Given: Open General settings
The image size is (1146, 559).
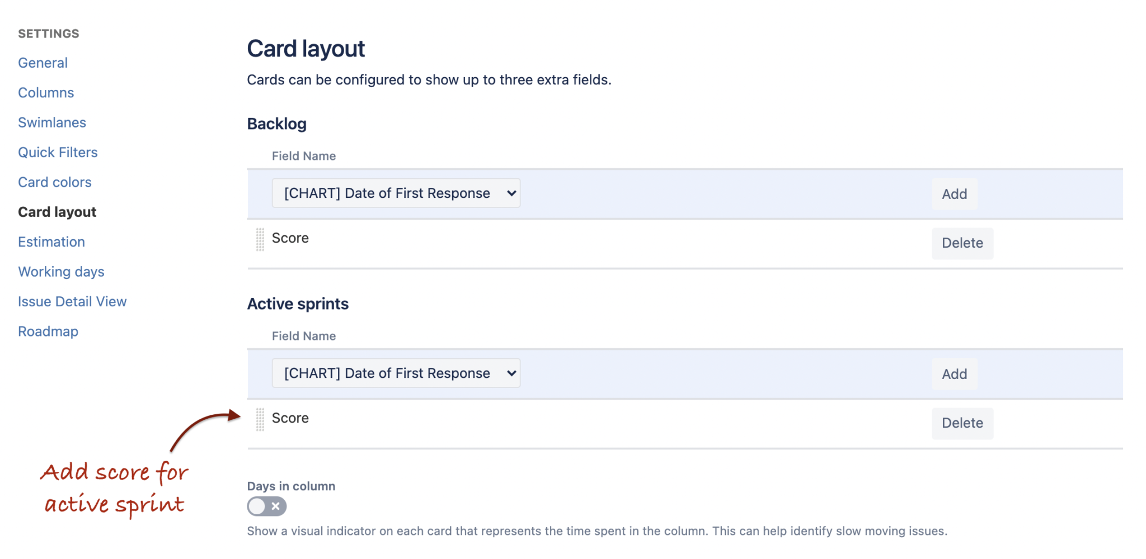Looking at the screenshot, I should [x=43, y=63].
